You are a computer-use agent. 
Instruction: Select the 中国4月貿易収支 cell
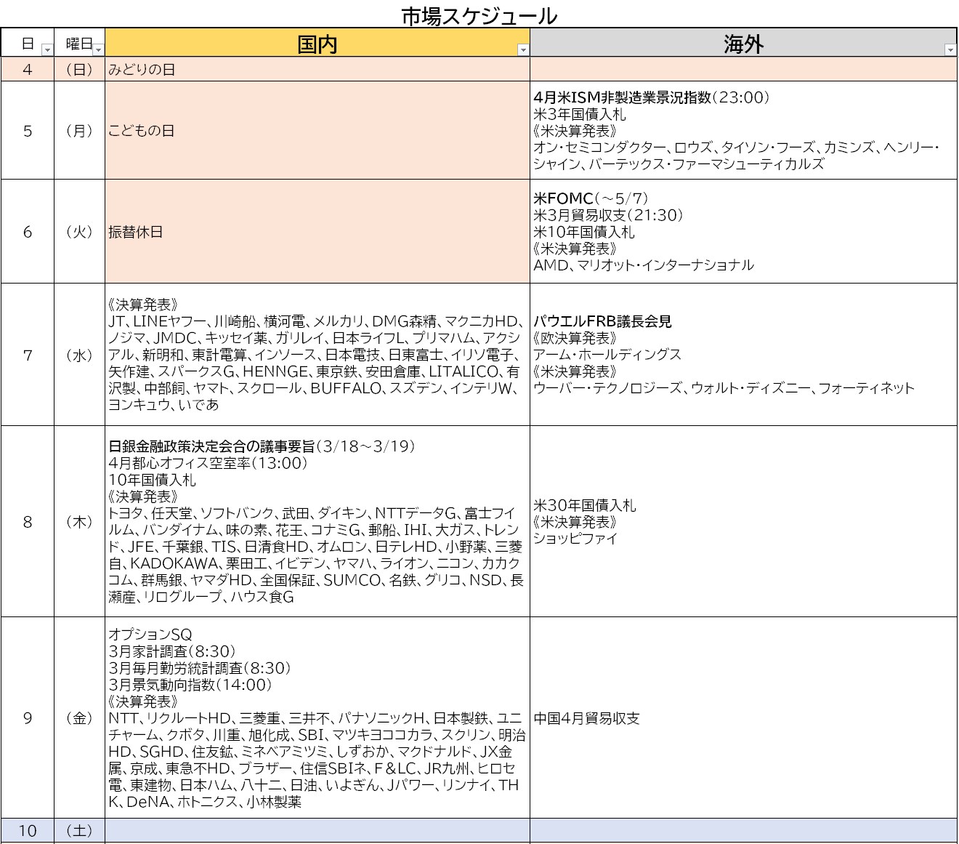point(743,718)
